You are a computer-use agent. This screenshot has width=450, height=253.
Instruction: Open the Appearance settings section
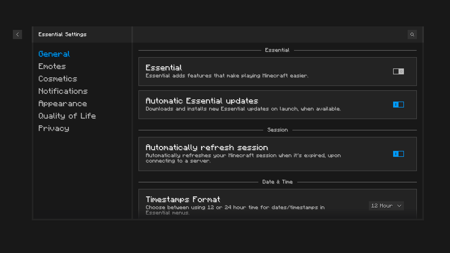click(62, 103)
